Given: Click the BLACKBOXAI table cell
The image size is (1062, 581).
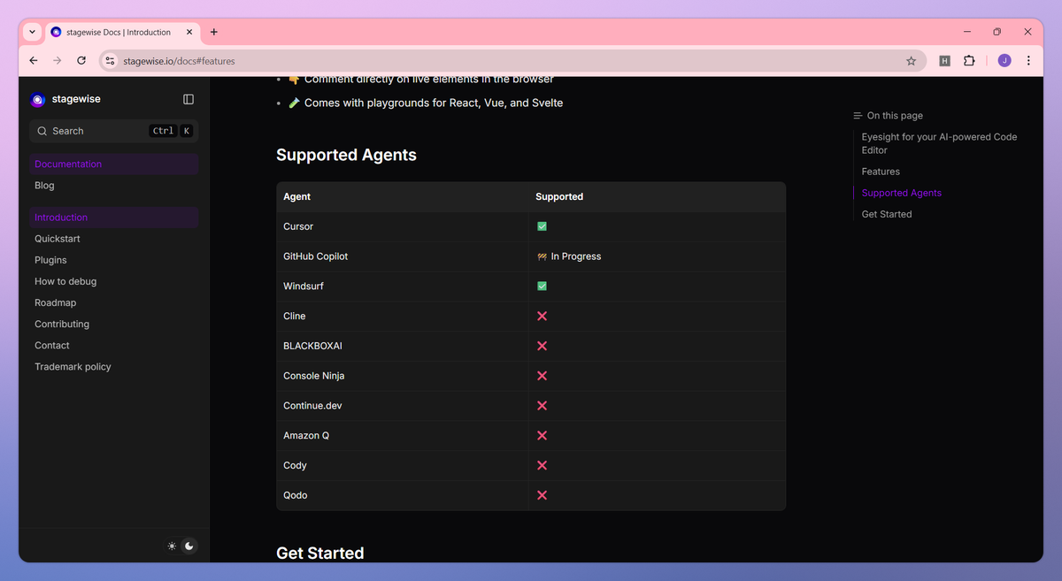Looking at the screenshot, I should 403,346.
